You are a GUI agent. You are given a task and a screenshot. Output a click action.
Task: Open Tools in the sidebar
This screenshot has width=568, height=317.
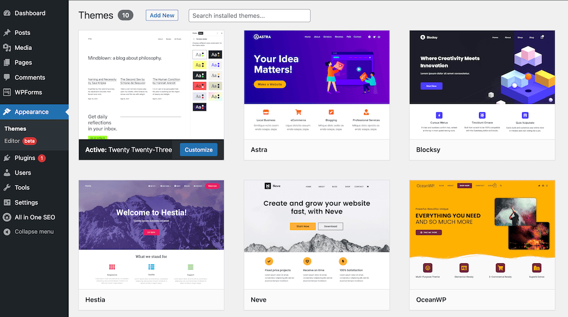point(22,187)
